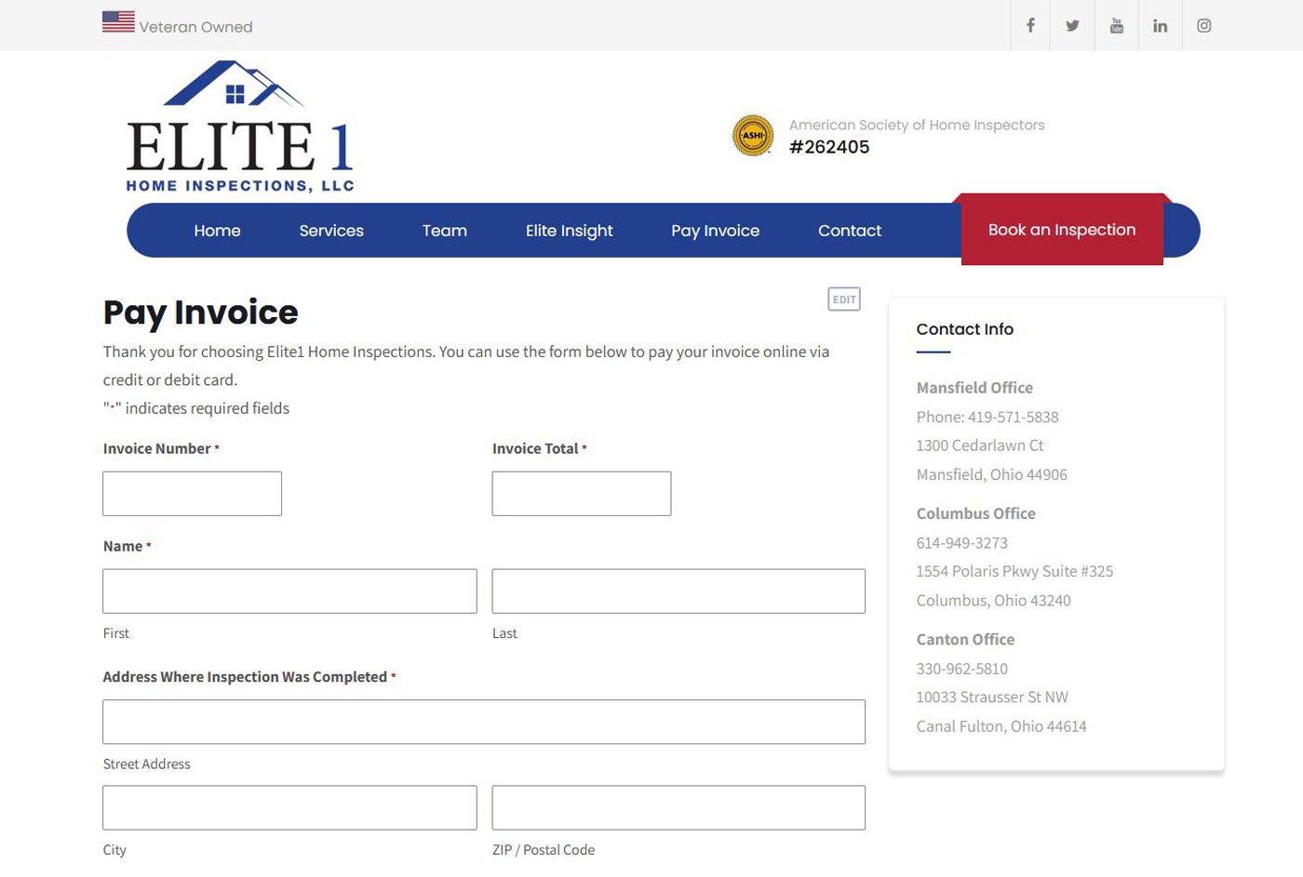Click the Columbus Office heading

tap(975, 513)
